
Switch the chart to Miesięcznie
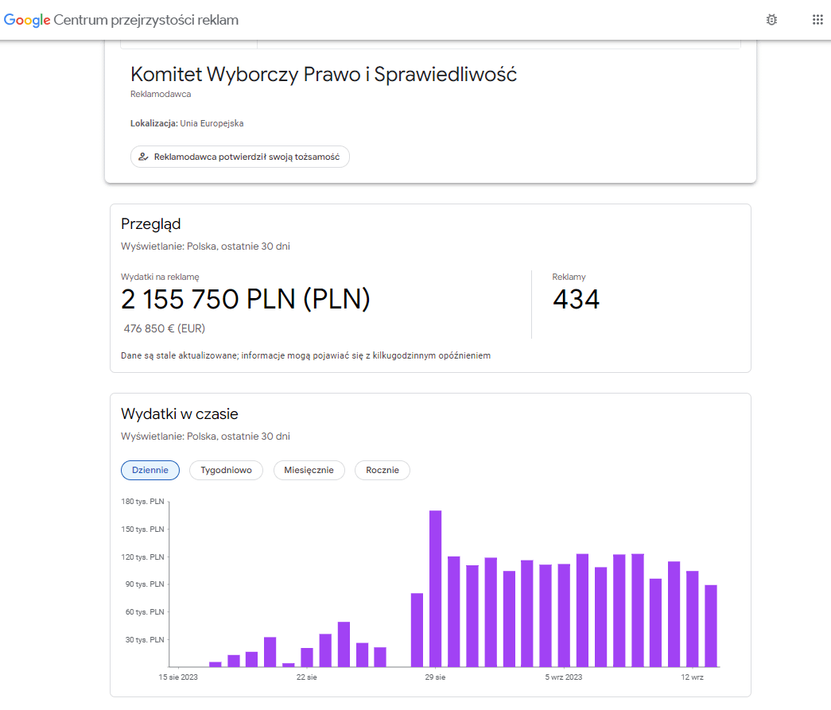pos(309,470)
